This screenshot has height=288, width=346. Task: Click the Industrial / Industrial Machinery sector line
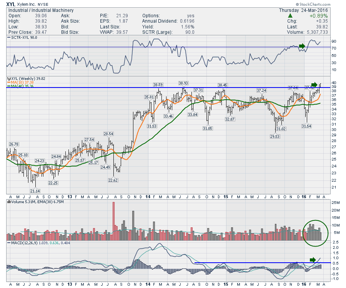click(41, 10)
